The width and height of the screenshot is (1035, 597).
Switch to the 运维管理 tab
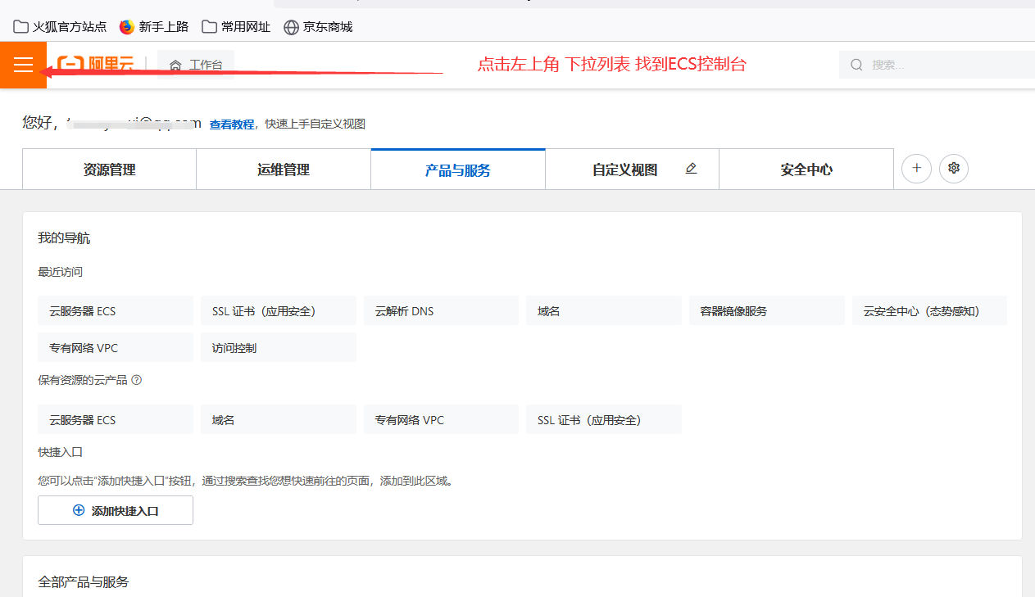284,170
